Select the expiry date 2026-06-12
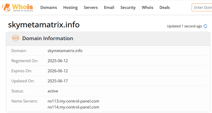The image size is (212, 113). click(58, 71)
